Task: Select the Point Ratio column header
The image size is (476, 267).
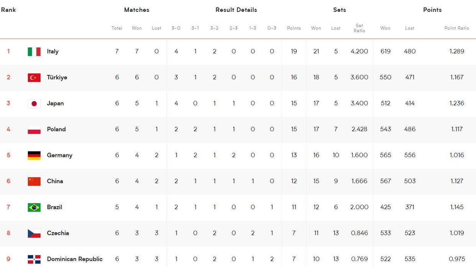Action: pyautogui.click(x=456, y=28)
